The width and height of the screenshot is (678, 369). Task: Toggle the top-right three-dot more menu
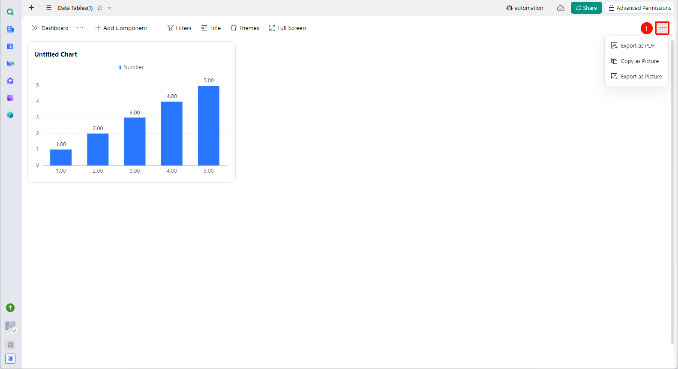tap(663, 28)
